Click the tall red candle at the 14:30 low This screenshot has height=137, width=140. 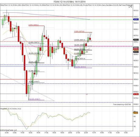26,82
